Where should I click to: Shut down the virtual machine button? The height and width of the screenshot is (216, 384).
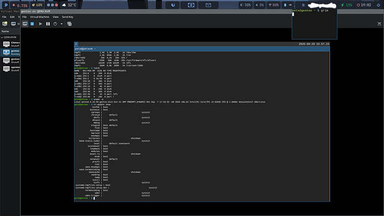pos(55,24)
